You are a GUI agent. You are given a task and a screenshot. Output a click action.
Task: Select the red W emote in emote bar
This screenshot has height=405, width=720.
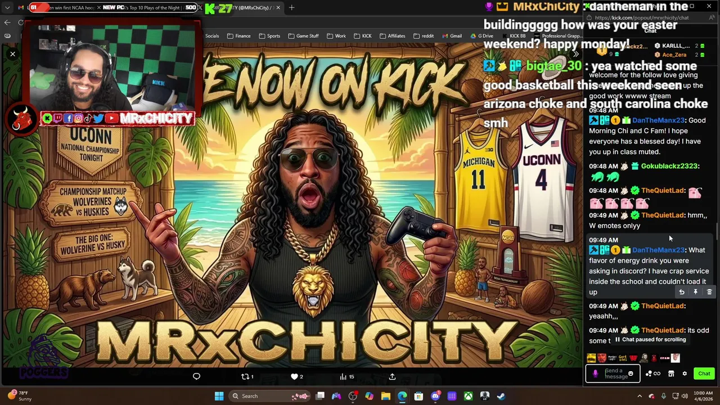point(633,358)
